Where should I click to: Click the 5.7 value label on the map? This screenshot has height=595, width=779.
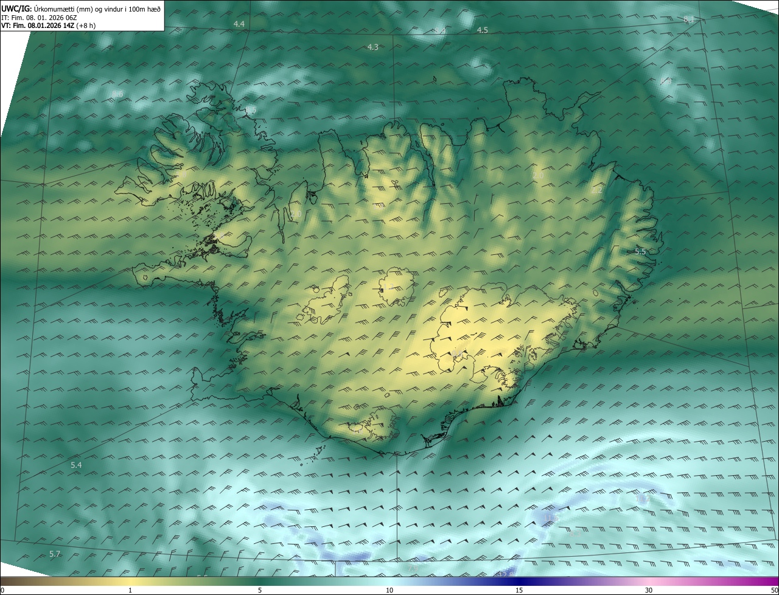(x=55, y=554)
